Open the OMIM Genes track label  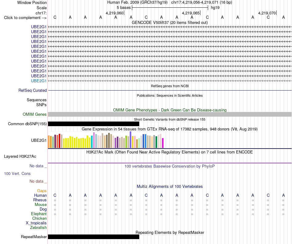[x=34, y=114]
